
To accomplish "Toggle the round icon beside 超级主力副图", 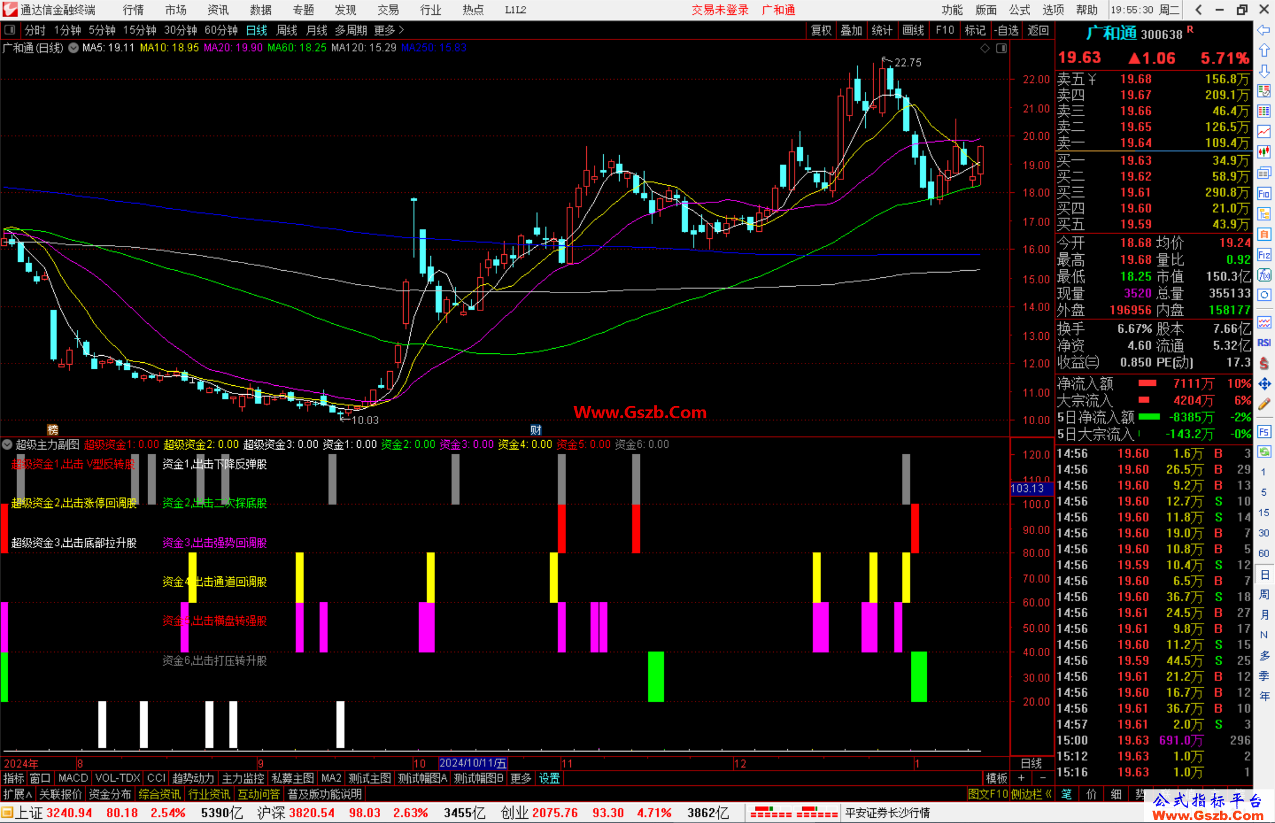I will tap(7, 444).
